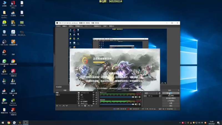
Task: Toggle visibility of the second text source
Action: pos(94,97)
